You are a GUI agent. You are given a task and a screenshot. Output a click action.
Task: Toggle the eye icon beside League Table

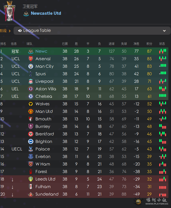click(x=20, y=31)
